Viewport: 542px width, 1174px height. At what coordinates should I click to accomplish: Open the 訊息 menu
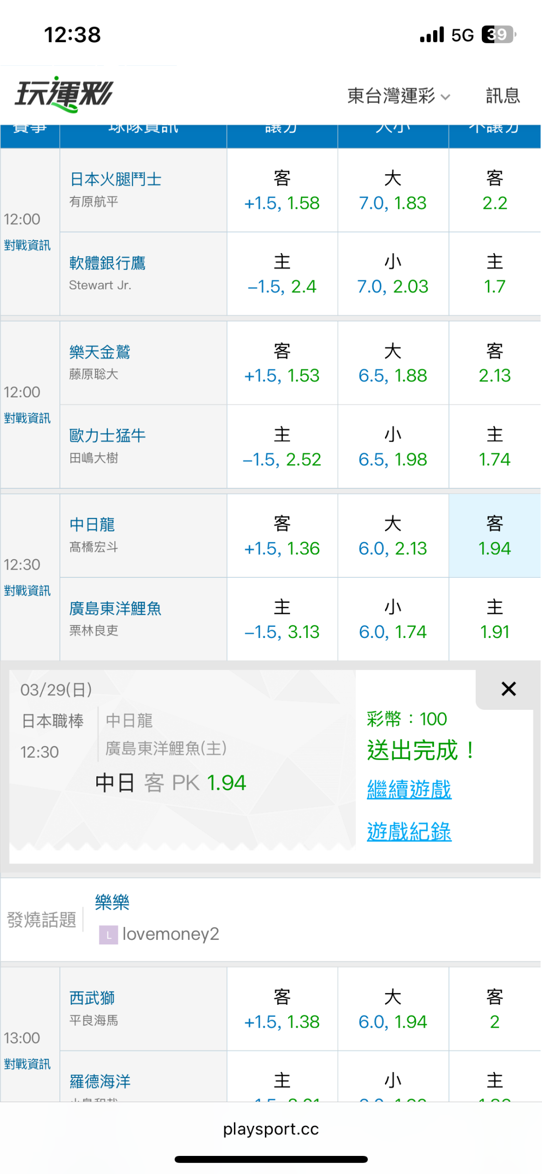[x=502, y=95]
